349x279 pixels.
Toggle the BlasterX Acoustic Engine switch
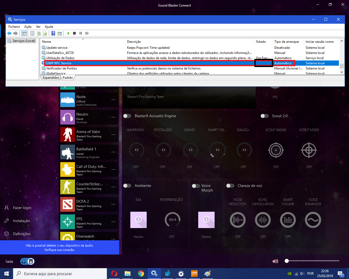(x=127, y=116)
